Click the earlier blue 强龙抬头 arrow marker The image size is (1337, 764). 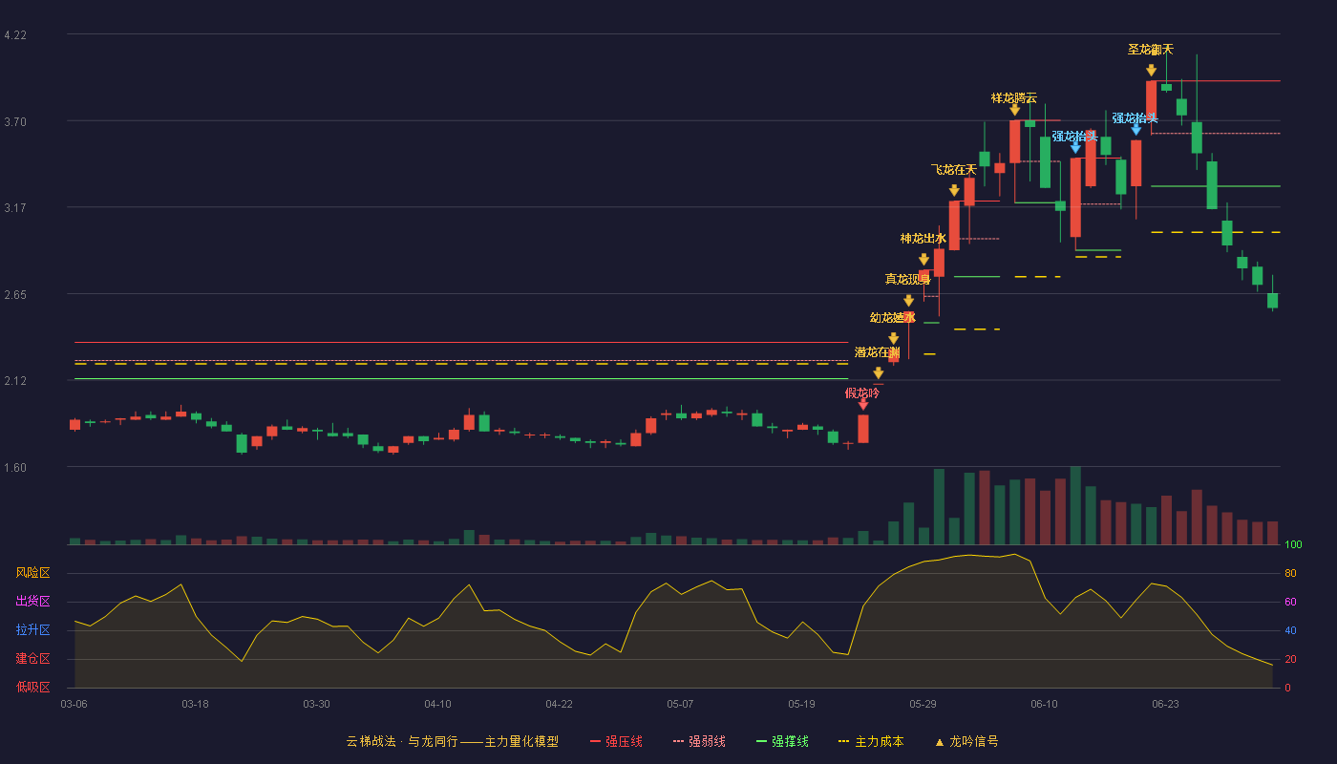(1075, 147)
